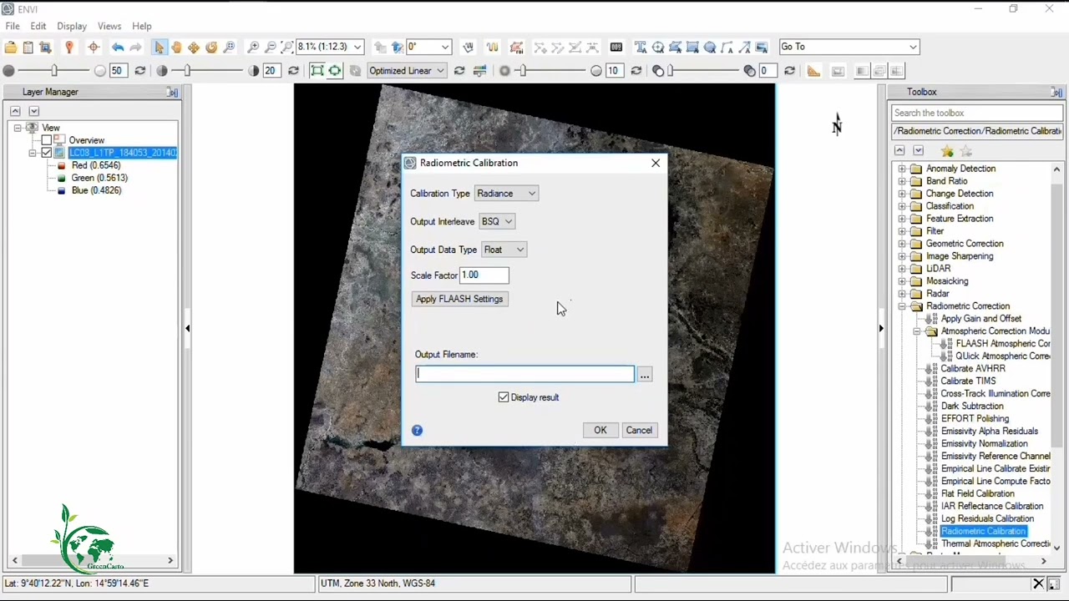1069x601 pixels.
Task: Detach the Layer Manager panel
Action: coord(172,93)
